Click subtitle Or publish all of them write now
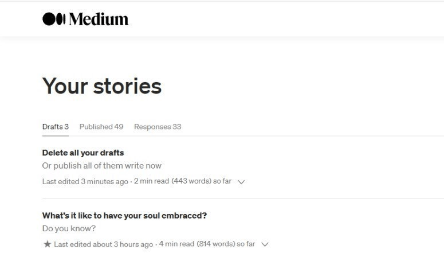The image size is (444, 257). [x=102, y=166]
